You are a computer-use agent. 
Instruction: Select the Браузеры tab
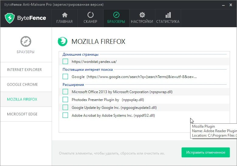point(116,18)
